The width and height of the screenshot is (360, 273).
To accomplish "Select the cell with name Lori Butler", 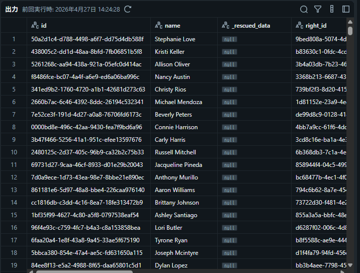I will (x=184, y=228).
